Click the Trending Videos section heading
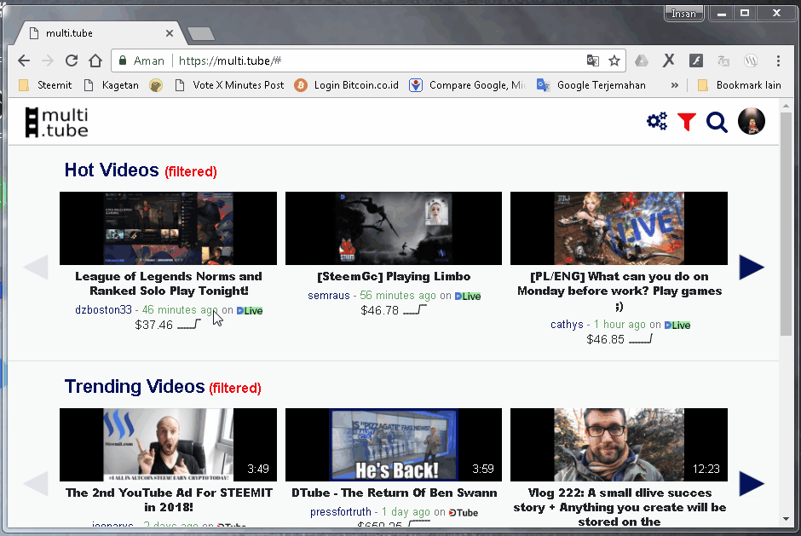This screenshot has height=536, width=801. coord(135,387)
